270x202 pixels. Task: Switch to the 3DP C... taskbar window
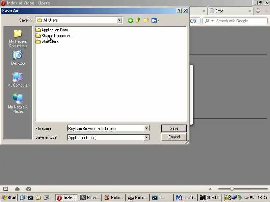(x=210, y=198)
